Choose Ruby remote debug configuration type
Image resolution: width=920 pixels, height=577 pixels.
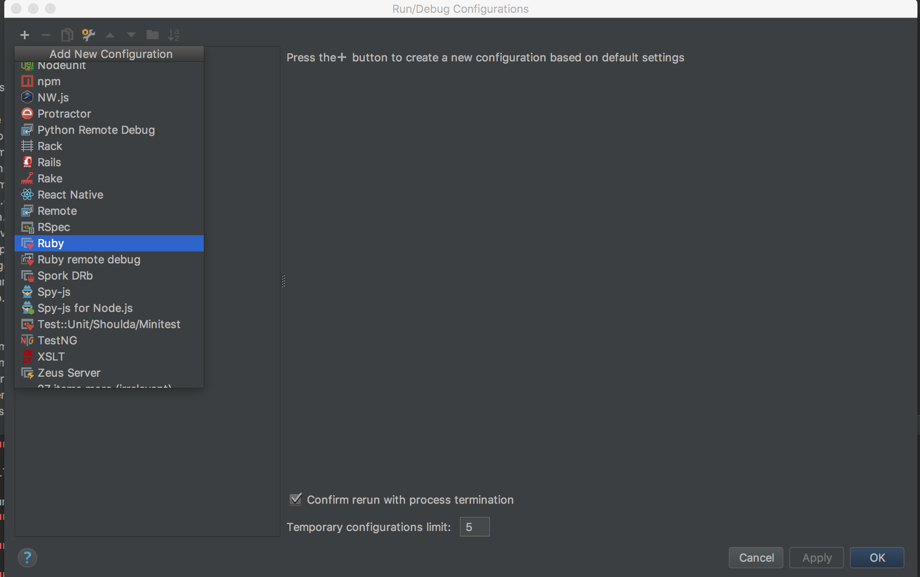point(109,259)
